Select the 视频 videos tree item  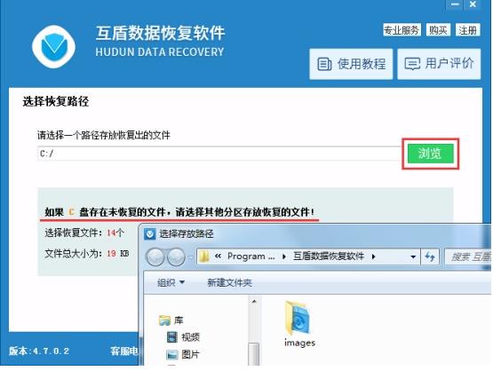183,337
